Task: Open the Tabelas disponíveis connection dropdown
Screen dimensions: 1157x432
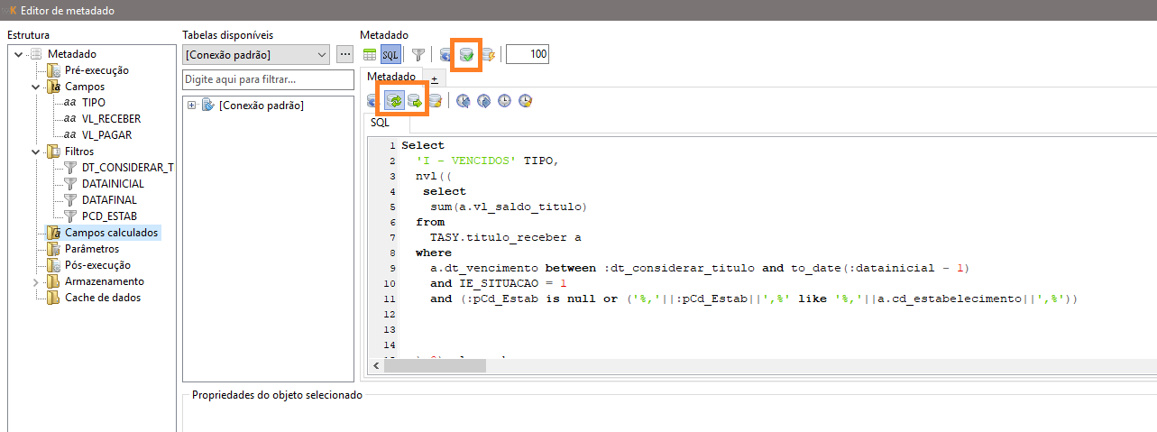Action: (256, 54)
